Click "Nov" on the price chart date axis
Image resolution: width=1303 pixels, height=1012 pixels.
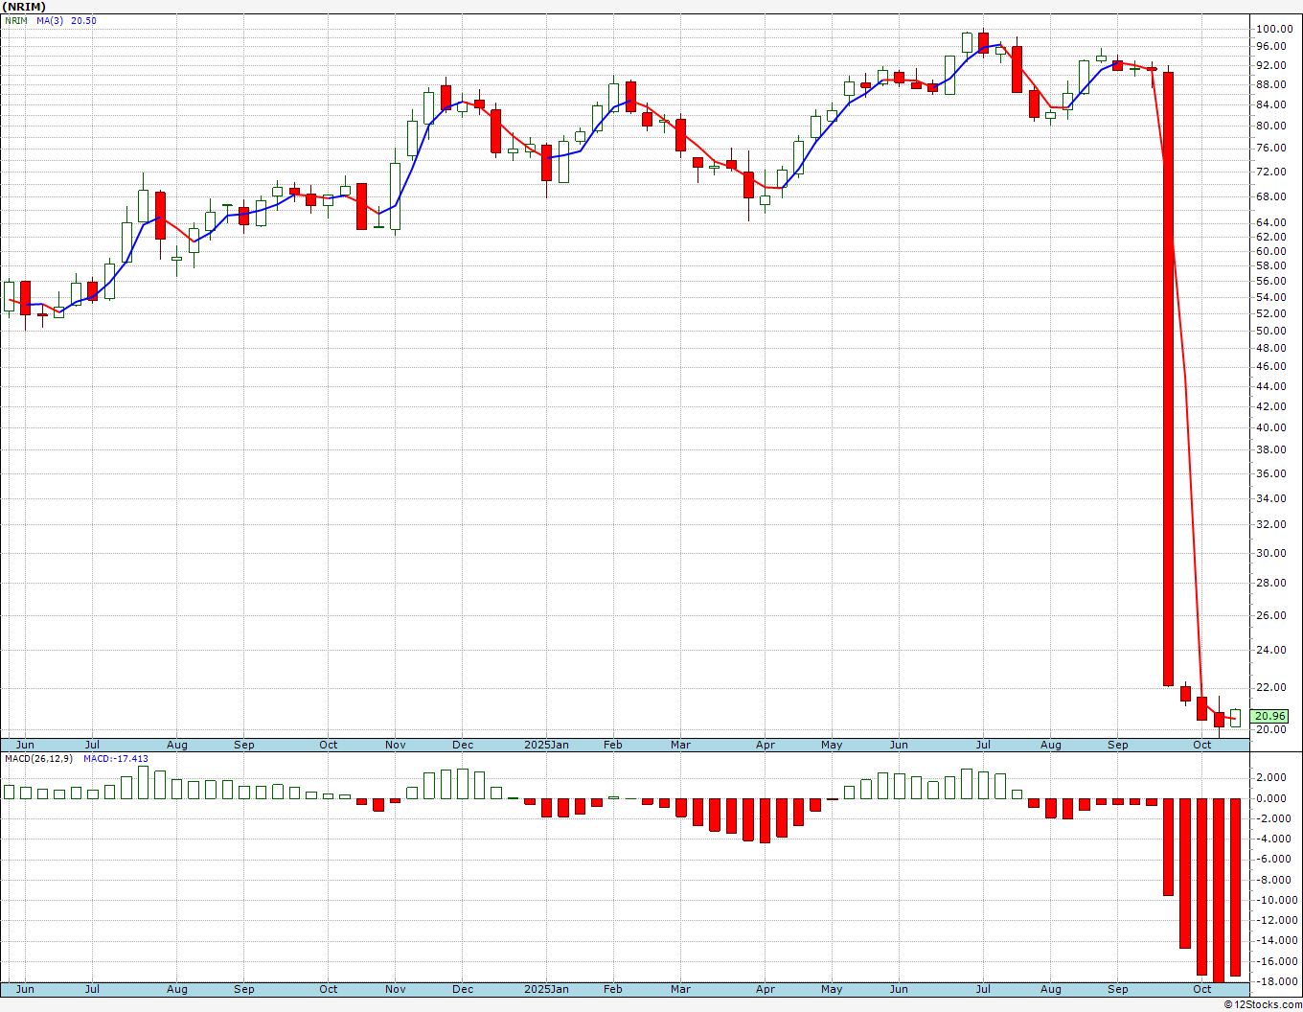[396, 745]
